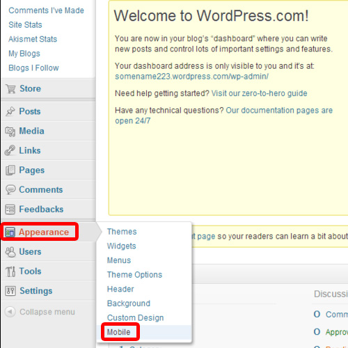Choose Widgets from Appearance submenu
Screen dimensions: 348x348
122,246
